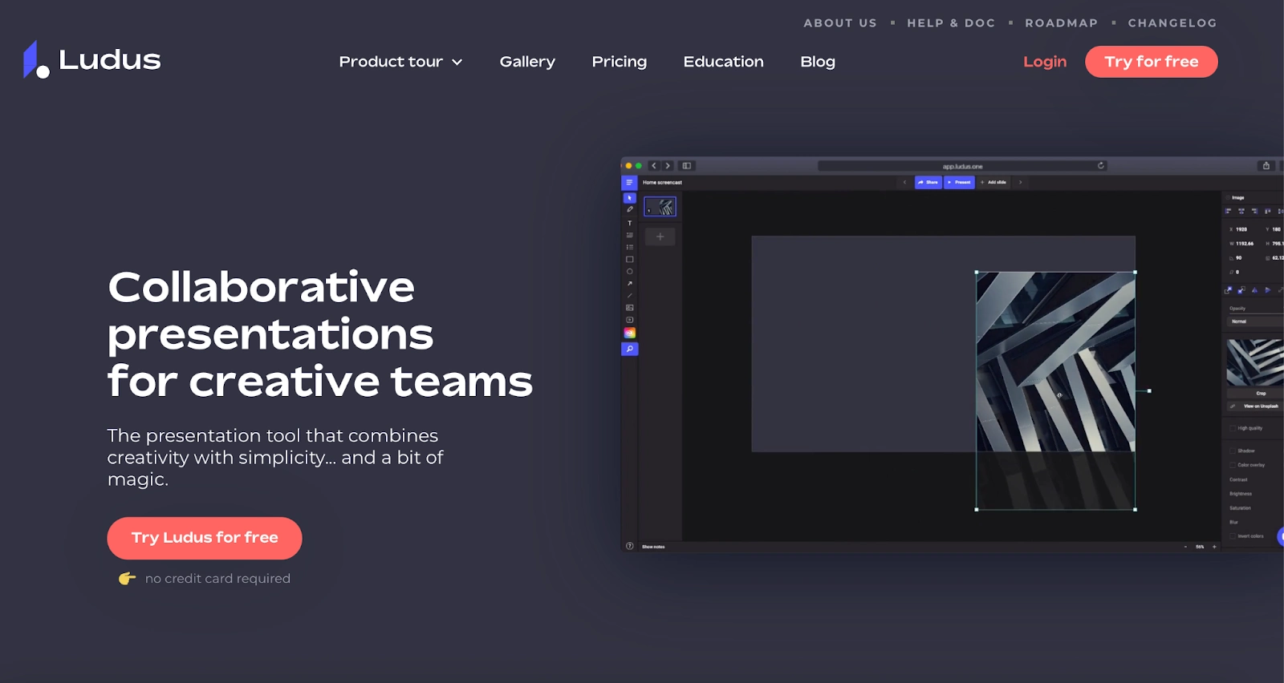Viewport: 1284px width, 683px height.
Task: Zoom in with the plus icon in editor
Action: (1214, 547)
